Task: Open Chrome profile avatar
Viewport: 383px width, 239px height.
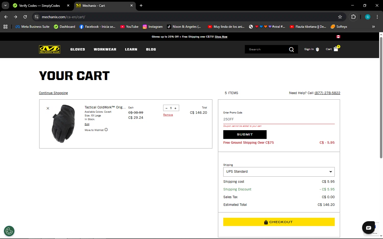Action: (368, 17)
